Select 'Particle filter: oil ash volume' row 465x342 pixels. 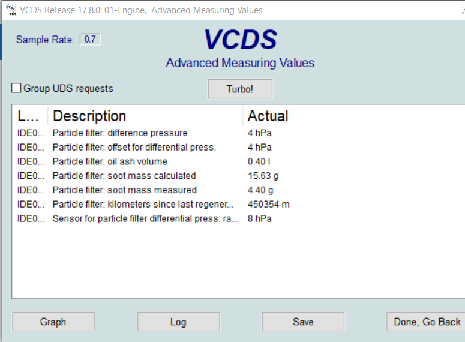pyautogui.click(x=238, y=161)
